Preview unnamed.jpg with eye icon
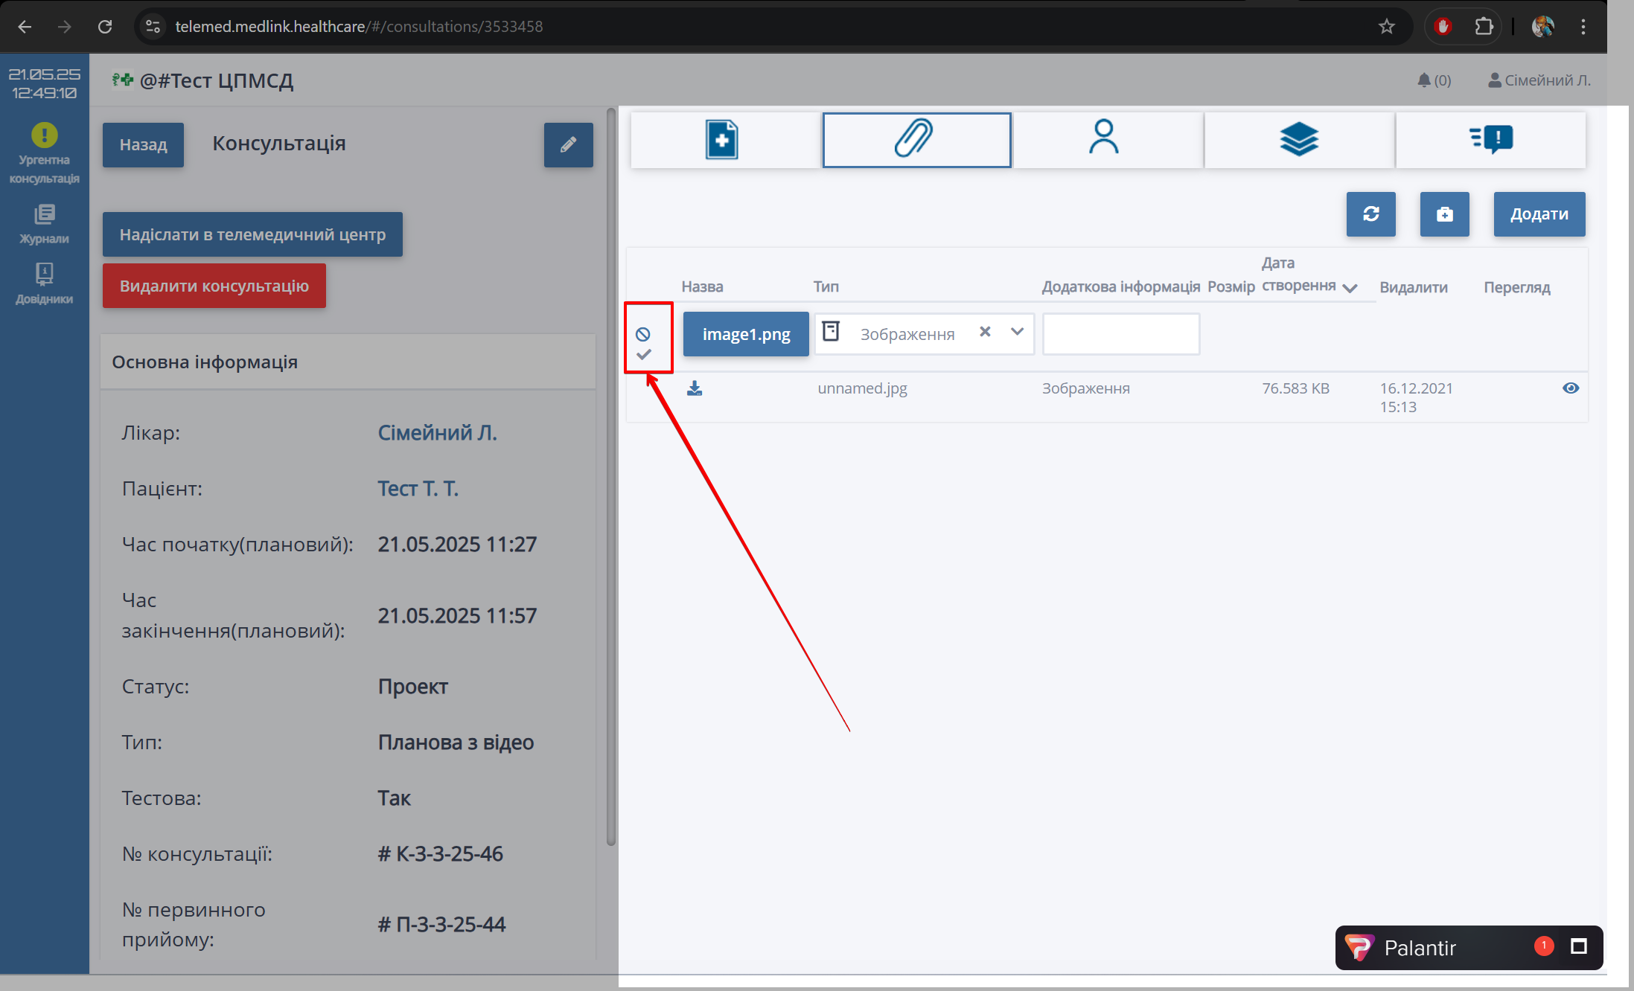This screenshot has width=1634, height=991. (1570, 388)
